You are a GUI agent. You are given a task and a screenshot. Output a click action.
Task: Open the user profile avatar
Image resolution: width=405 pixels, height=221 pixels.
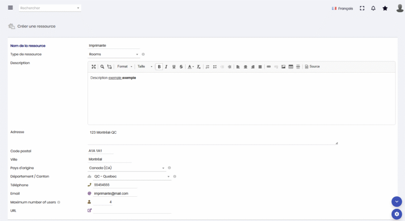point(400,8)
